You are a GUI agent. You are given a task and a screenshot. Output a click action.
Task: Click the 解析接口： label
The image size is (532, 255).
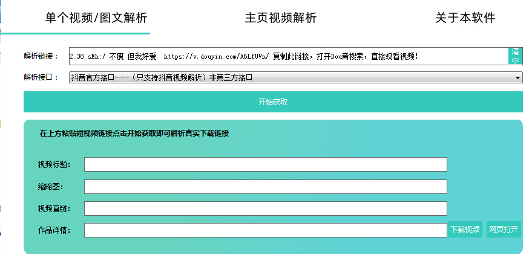coord(41,77)
